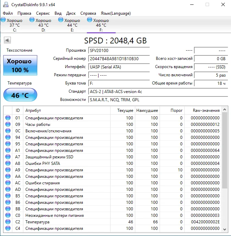Click the status orb for attribute AD
The image size is (231, 236).
tap(8, 189)
